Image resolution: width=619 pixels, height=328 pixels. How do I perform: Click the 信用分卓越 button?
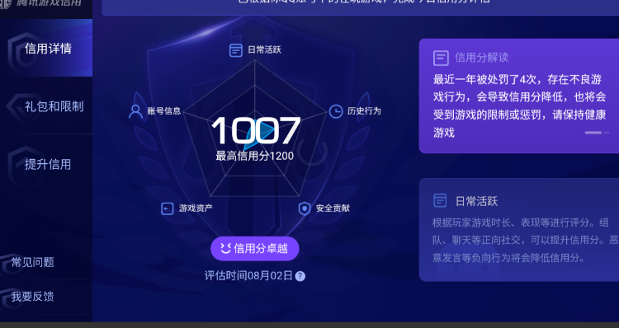coord(255,249)
